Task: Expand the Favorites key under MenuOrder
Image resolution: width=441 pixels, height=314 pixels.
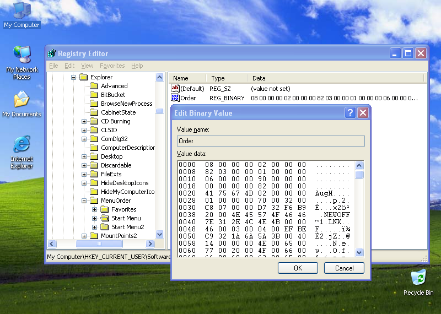Action: pos(94,209)
